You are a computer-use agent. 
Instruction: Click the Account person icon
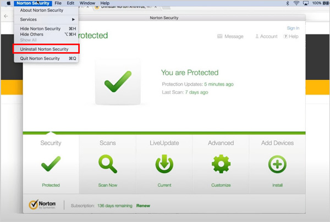click(257, 36)
